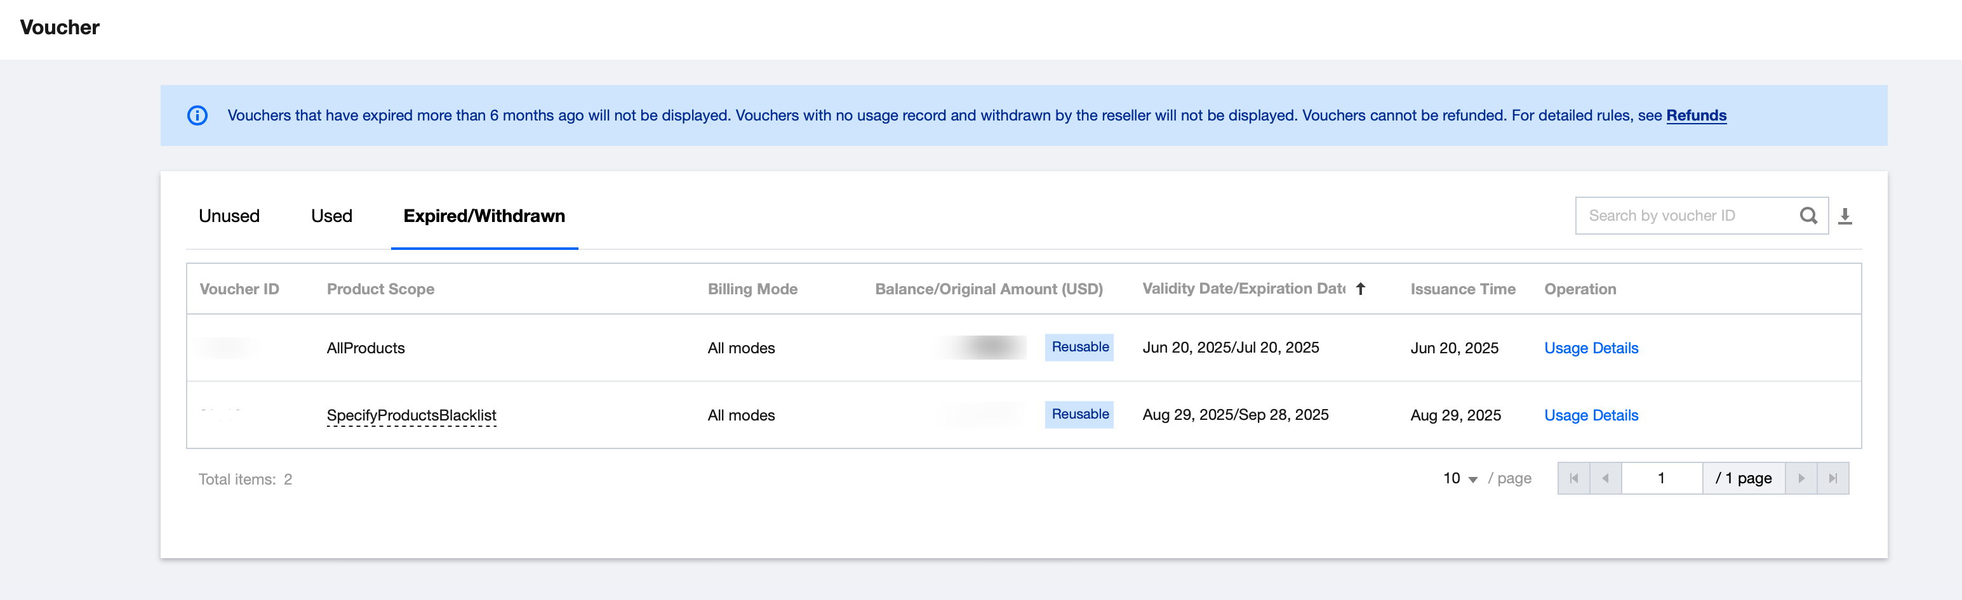
Task: Switch to the Unused tab
Action: tap(229, 216)
